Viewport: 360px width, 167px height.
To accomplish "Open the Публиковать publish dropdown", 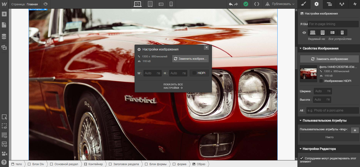I will point(280,4).
